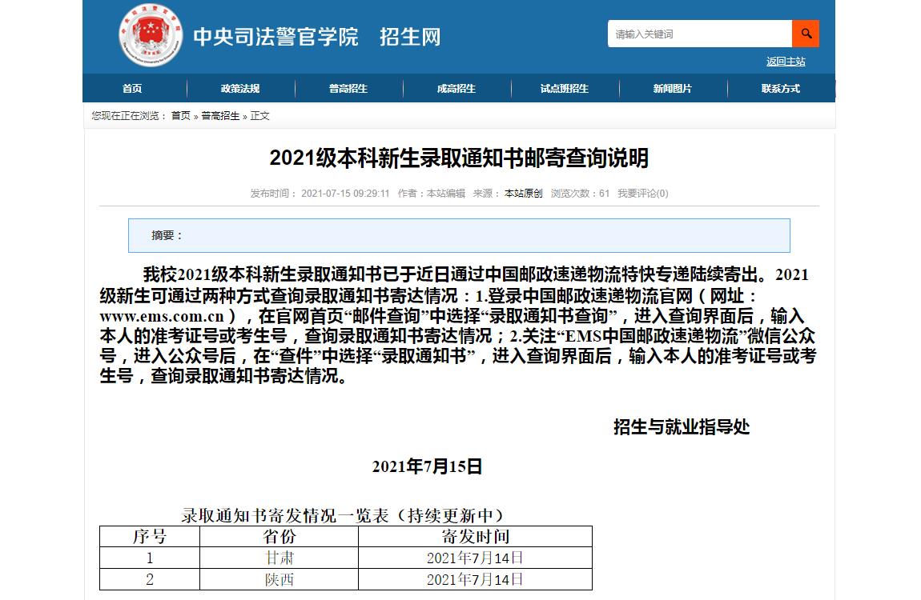This screenshot has height=600, width=921.
Task: Click 首页 in the breadcrumb
Action: click(x=181, y=116)
